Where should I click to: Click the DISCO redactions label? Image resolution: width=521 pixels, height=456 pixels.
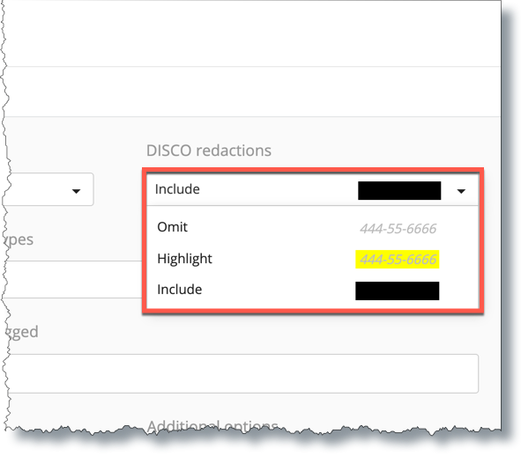tap(209, 151)
